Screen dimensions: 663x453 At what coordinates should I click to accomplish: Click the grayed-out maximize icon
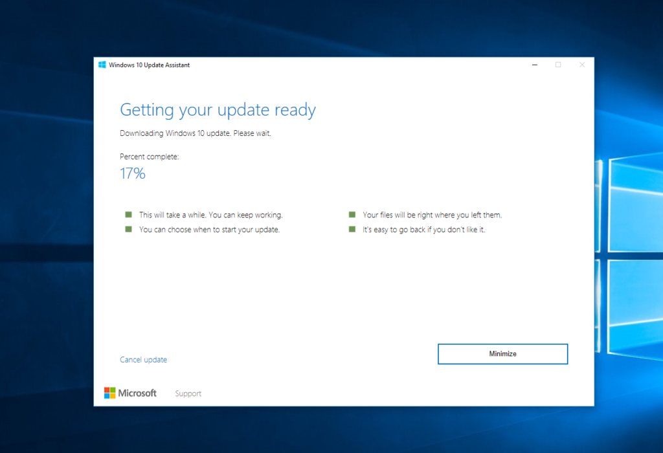[558, 65]
